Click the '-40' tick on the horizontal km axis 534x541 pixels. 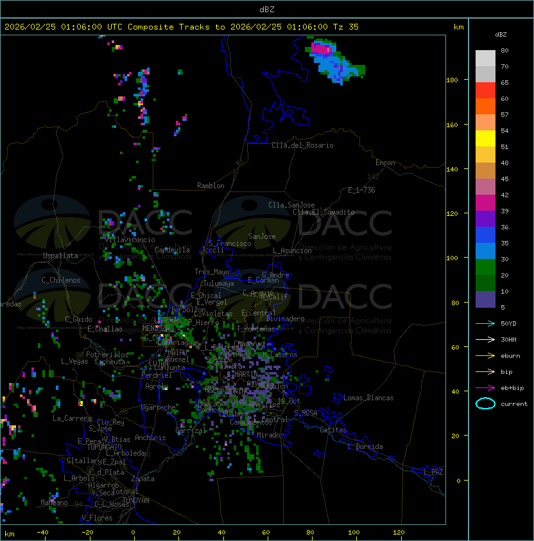click(42, 533)
